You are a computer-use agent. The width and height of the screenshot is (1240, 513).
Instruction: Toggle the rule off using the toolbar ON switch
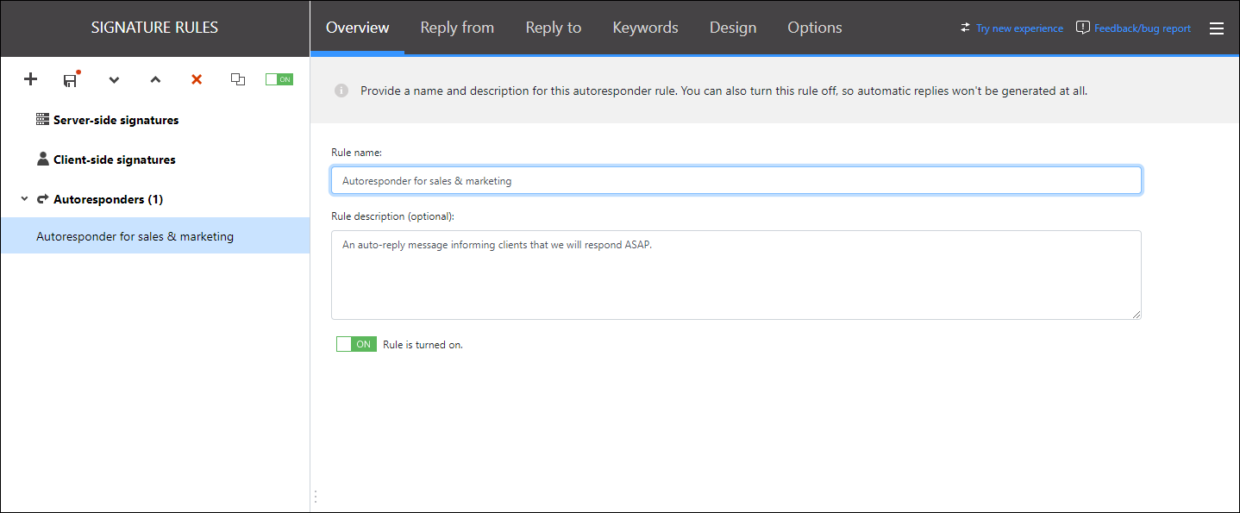279,78
